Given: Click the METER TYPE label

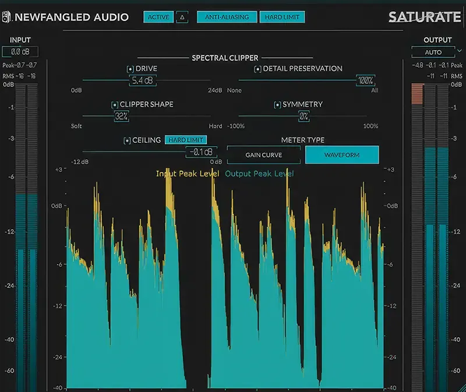Looking at the screenshot, I should (303, 140).
